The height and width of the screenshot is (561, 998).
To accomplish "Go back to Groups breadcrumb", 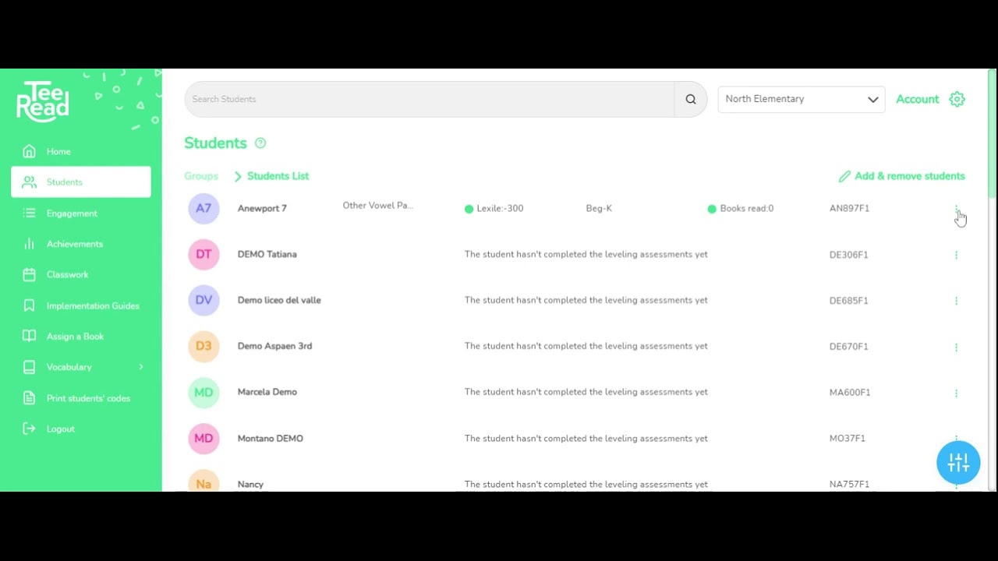I will pyautogui.click(x=201, y=176).
